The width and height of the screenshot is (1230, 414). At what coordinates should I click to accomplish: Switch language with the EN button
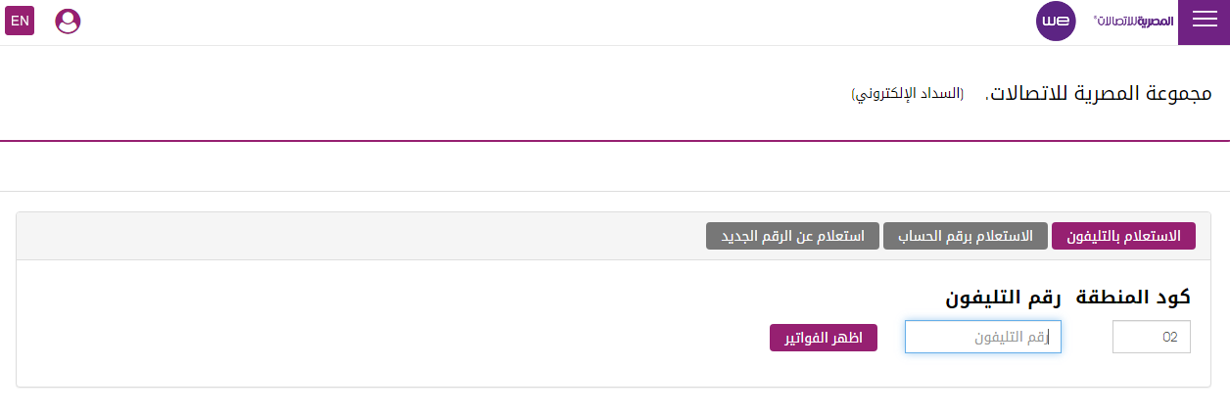coord(20,22)
